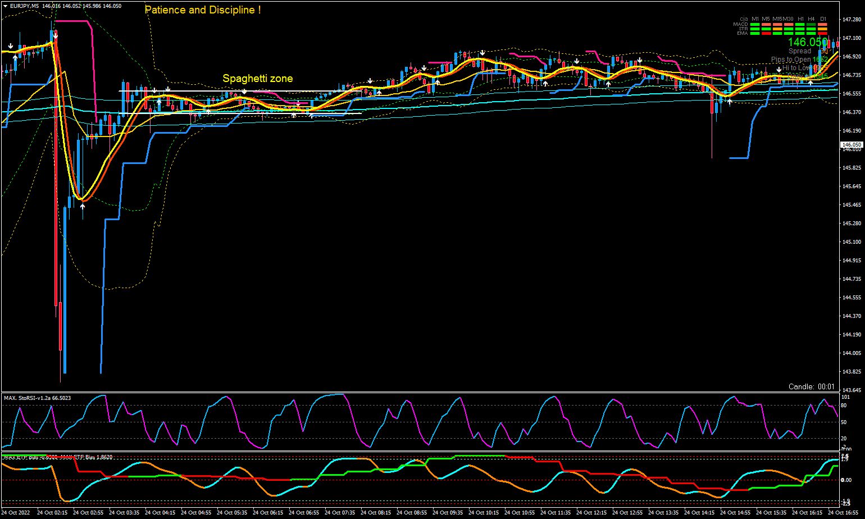Click the down arrow under 'Spaghetti zone' label
865x519 pixels.
point(244,91)
